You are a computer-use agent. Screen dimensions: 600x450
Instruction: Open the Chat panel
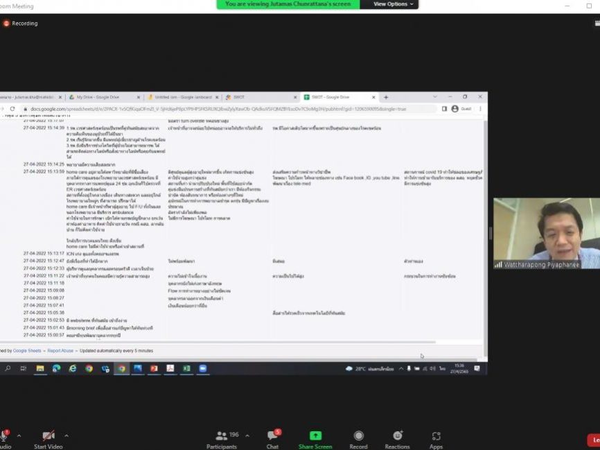pos(272,435)
